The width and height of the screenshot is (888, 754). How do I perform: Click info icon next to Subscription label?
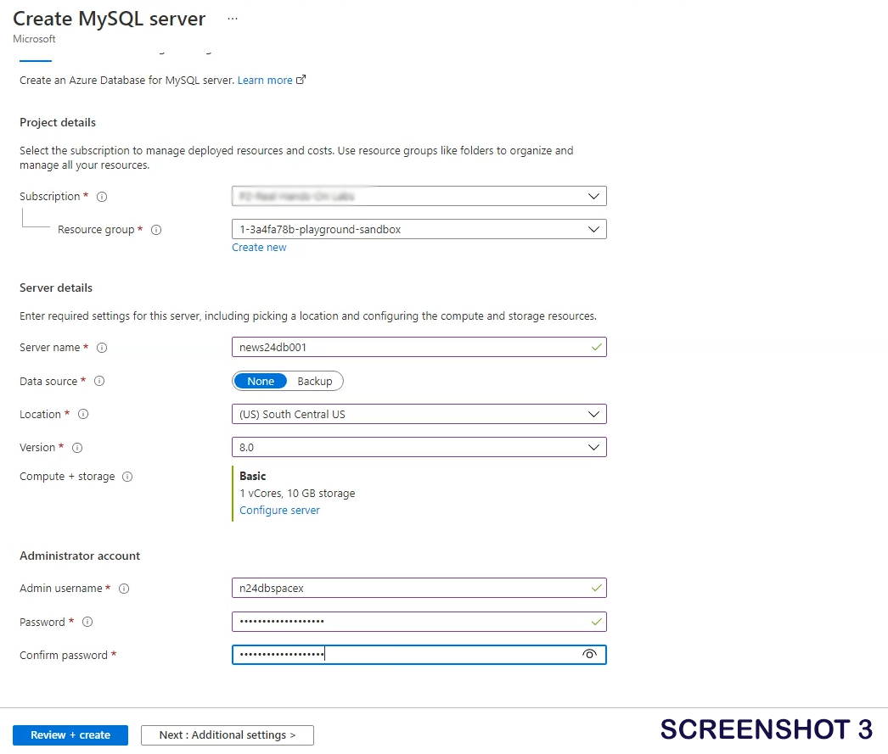point(102,197)
